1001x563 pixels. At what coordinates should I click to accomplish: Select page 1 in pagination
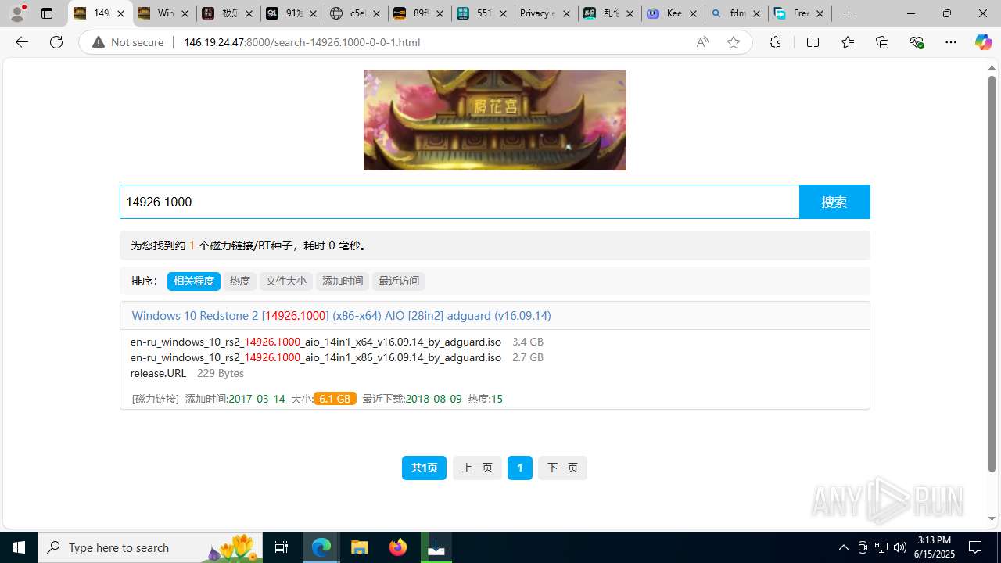click(x=520, y=468)
